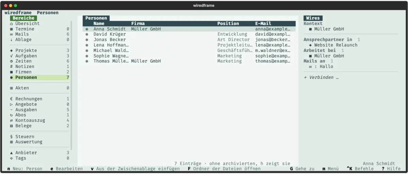Open the Website Relaunch wire

[x=333, y=45]
